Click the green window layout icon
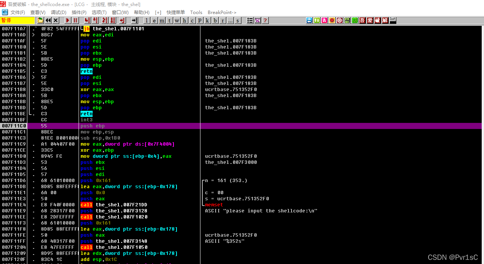The image size is (484, 264). pos(355,20)
